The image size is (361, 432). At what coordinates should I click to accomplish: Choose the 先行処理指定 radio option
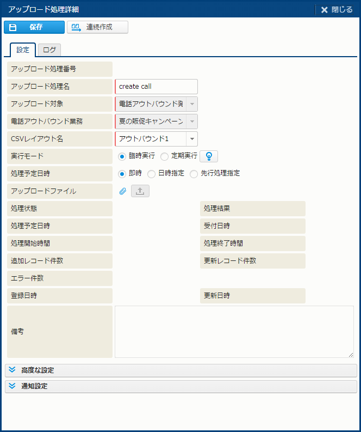point(194,174)
